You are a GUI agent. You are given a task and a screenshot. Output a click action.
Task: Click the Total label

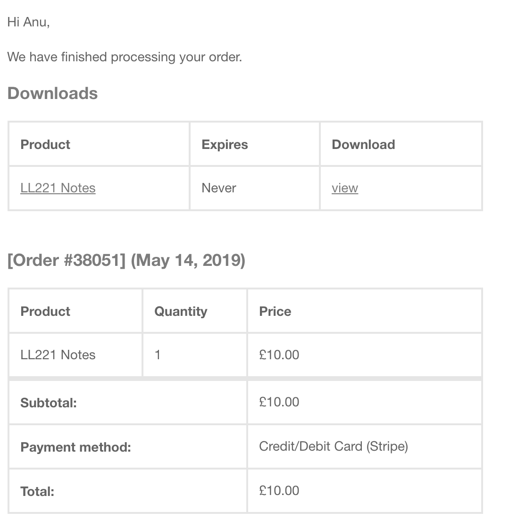(37, 492)
